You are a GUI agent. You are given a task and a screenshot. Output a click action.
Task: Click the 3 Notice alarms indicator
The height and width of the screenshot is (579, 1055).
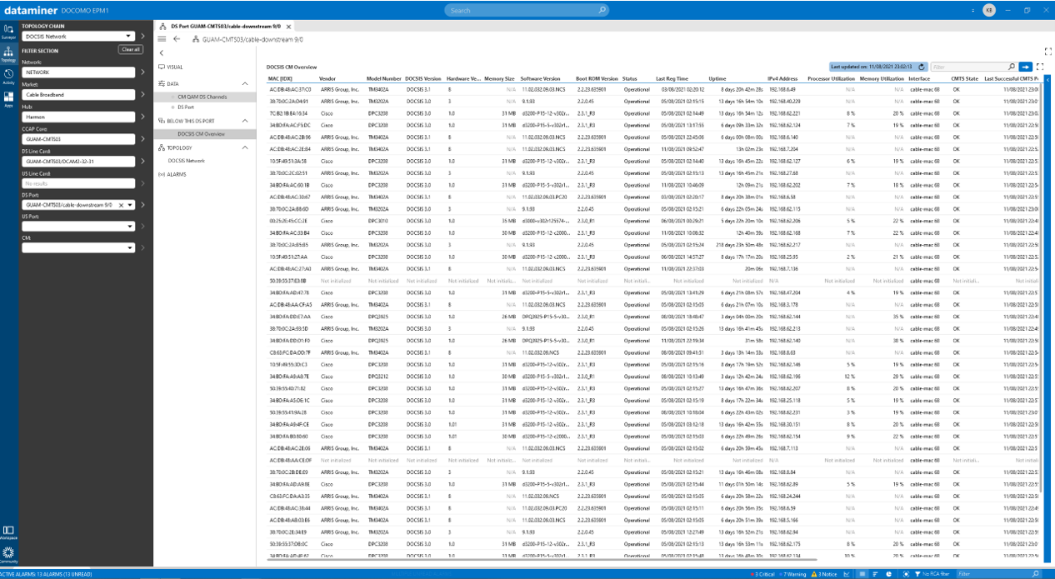pyautogui.click(x=824, y=574)
